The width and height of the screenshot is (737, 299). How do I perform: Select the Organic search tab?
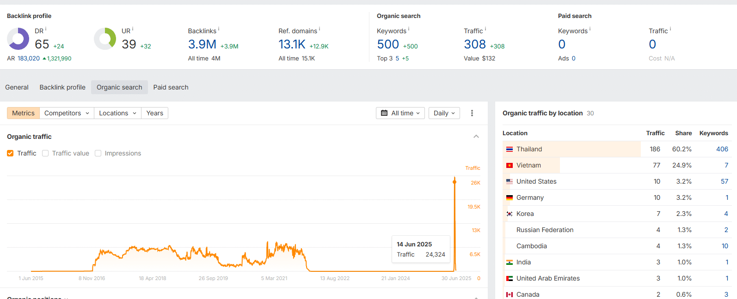[x=119, y=87]
